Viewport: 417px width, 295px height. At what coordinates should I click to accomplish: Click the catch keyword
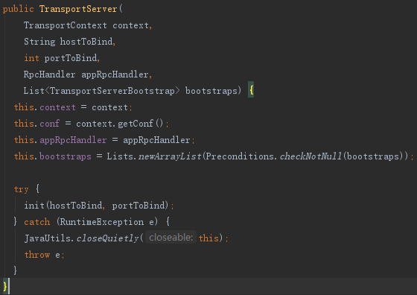coord(37,222)
